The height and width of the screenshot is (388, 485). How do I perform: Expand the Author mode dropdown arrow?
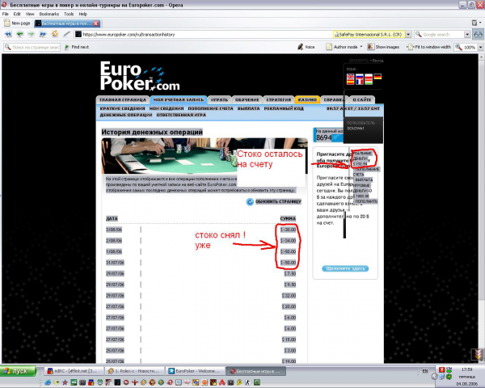click(361, 47)
